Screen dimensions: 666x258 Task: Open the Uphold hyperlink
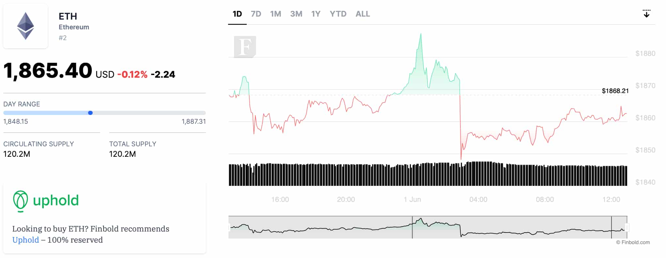point(25,240)
